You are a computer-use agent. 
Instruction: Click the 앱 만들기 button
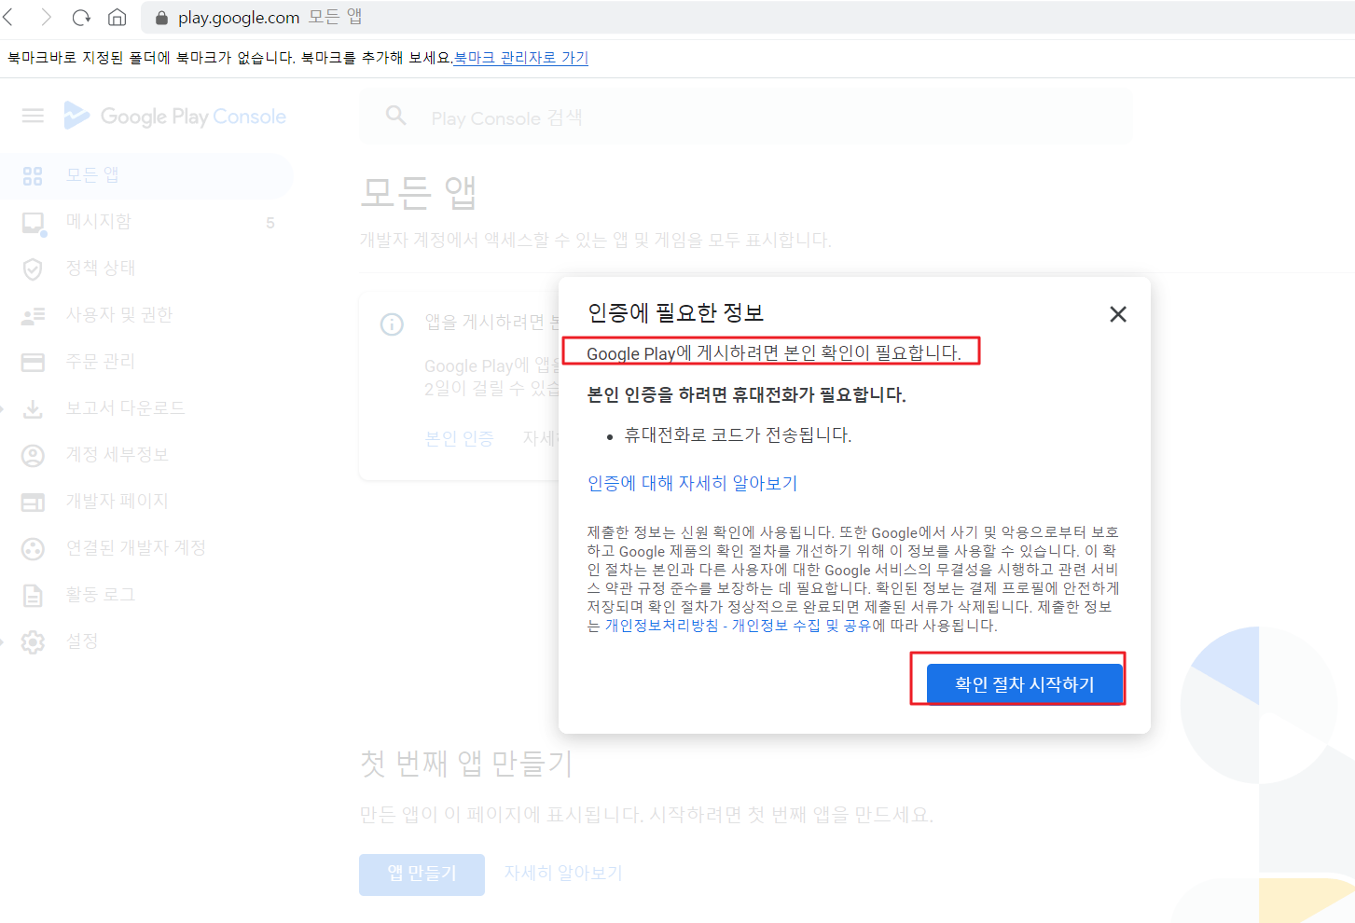pyautogui.click(x=422, y=874)
